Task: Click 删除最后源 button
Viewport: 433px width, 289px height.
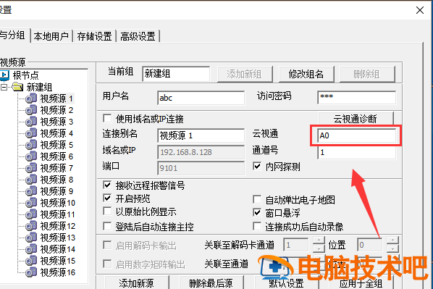Action: point(211,283)
